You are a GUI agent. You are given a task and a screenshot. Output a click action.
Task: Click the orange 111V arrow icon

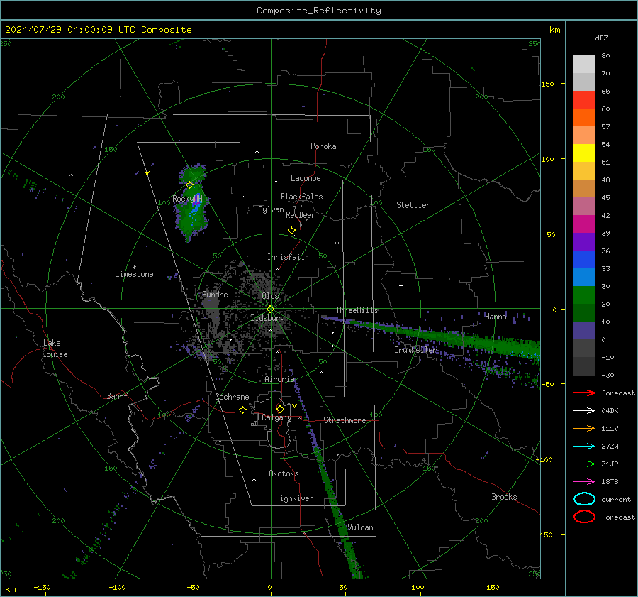pos(584,428)
